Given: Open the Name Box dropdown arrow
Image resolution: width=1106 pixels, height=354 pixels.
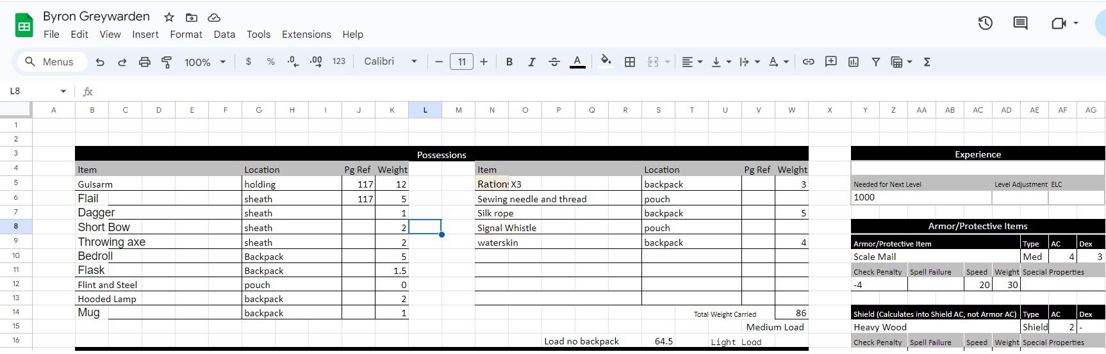Looking at the screenshot, I should 63,92.
